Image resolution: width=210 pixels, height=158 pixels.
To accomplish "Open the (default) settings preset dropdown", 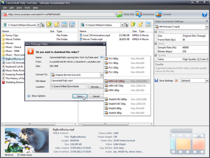I will coord(207,81).
